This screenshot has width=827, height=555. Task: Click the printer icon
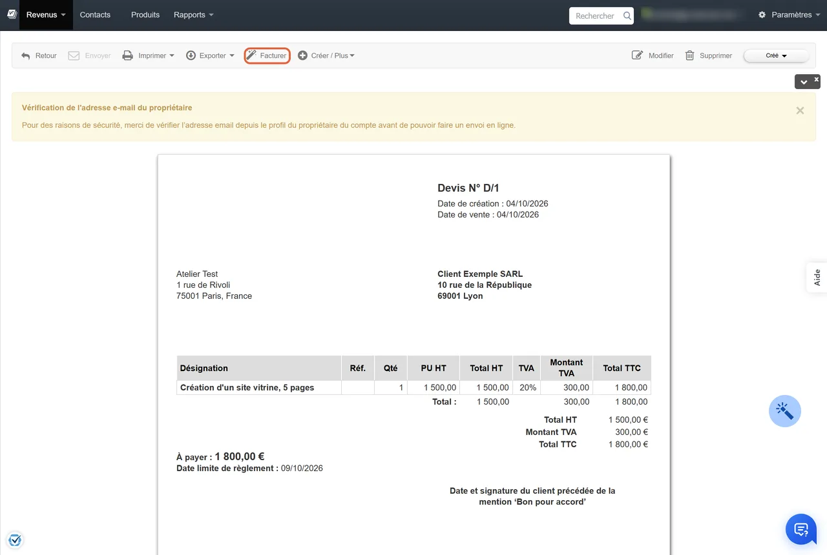point(128,55)
